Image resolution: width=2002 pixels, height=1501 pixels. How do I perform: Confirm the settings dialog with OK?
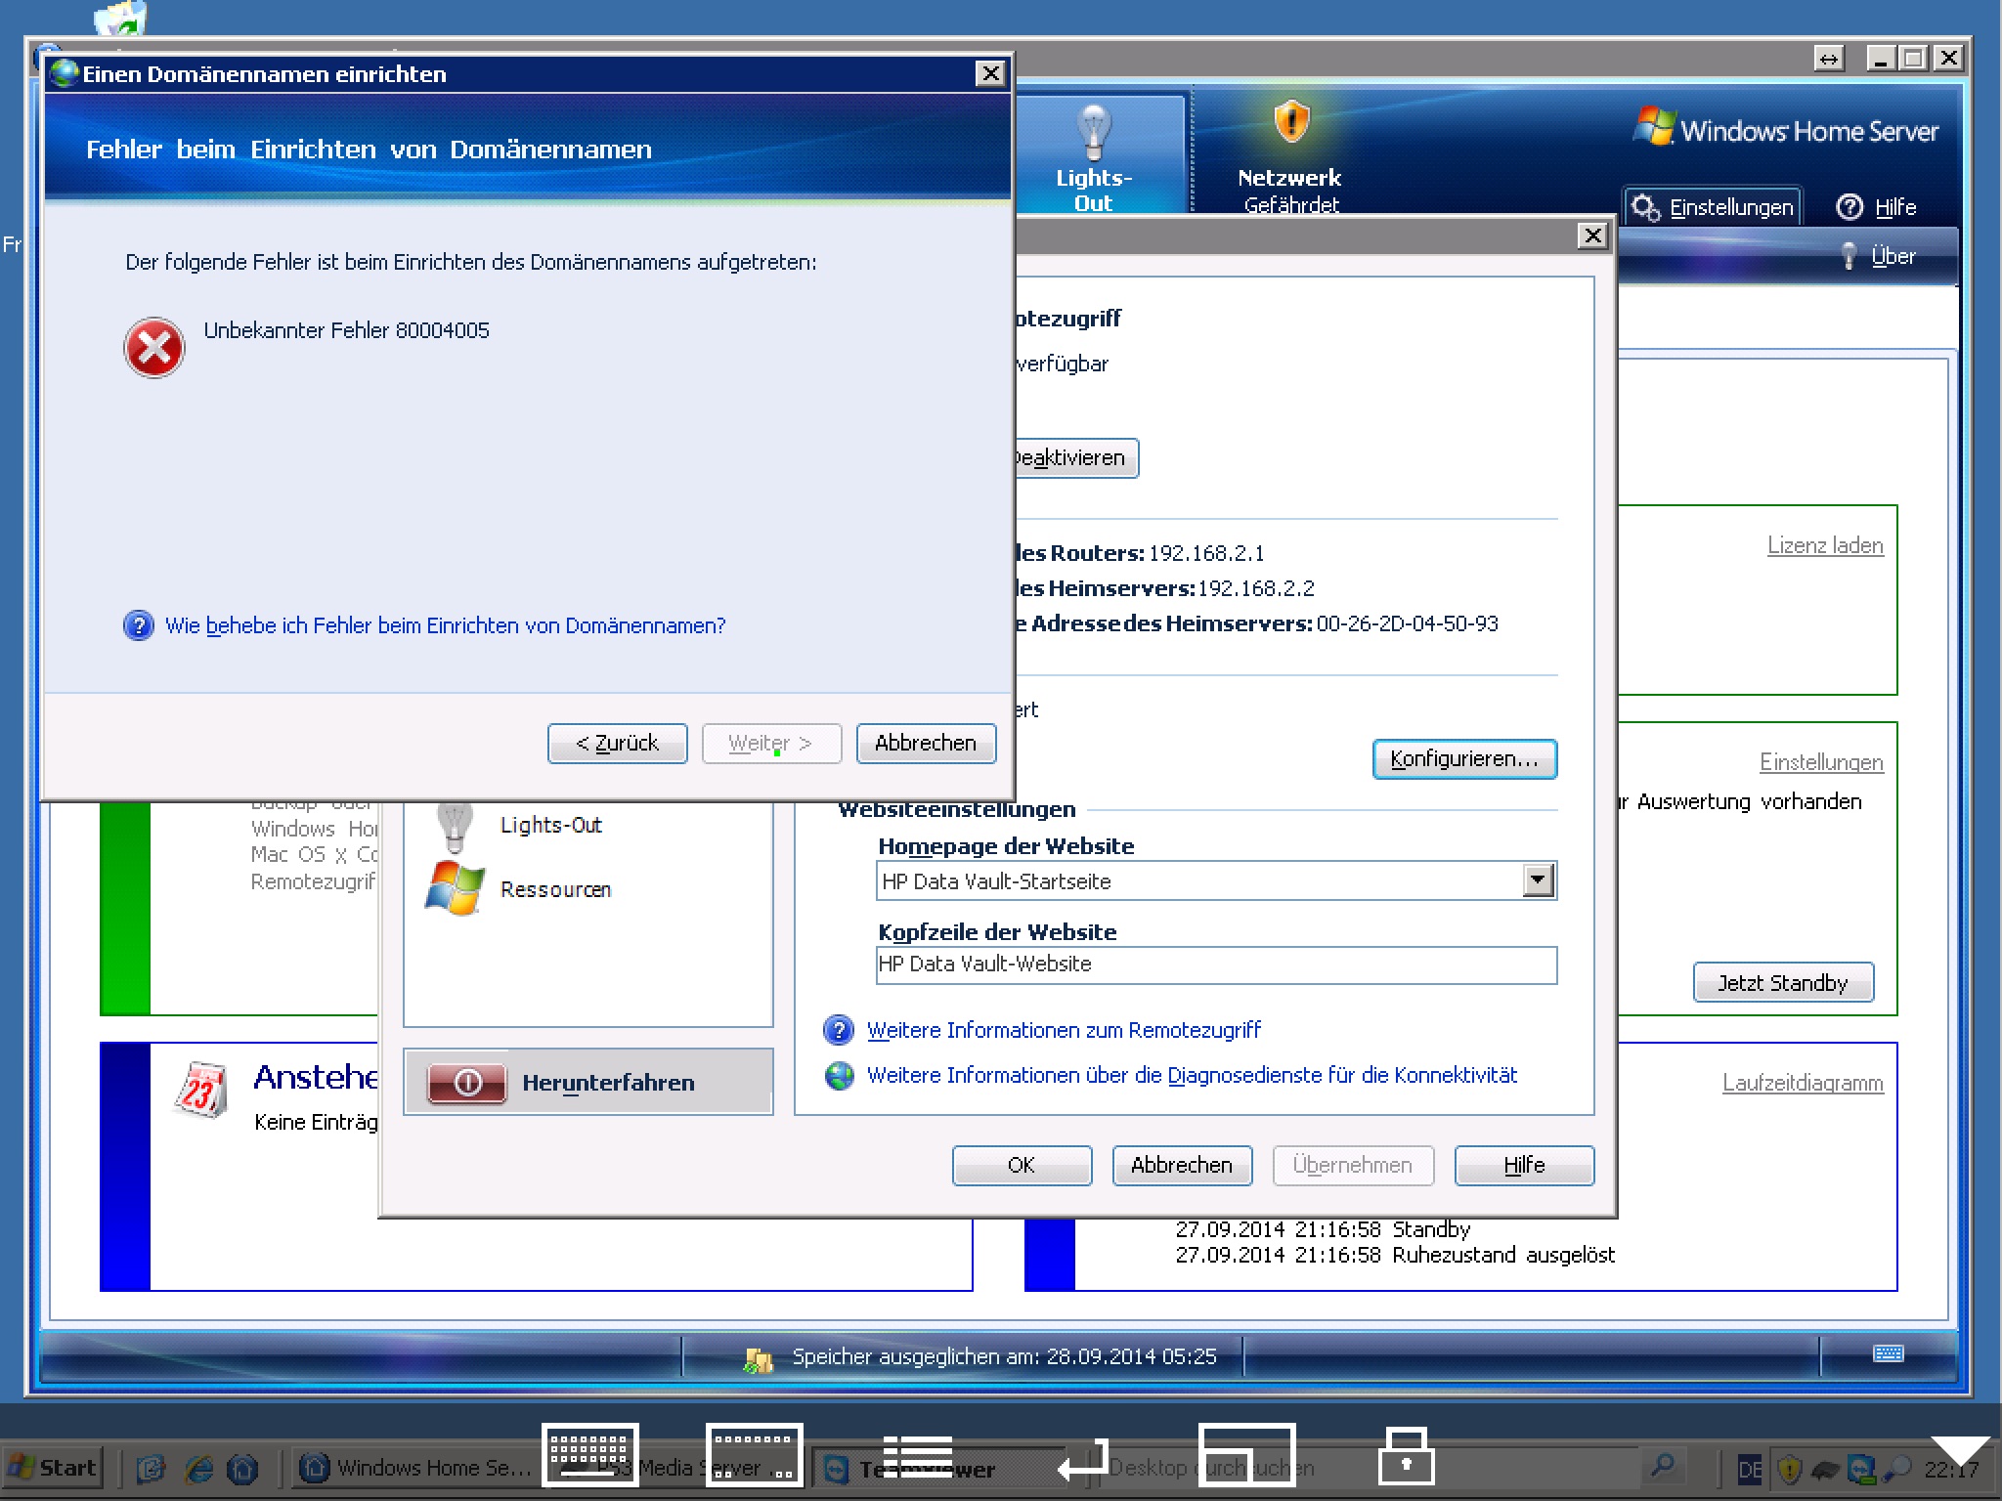[1022, 1165]
